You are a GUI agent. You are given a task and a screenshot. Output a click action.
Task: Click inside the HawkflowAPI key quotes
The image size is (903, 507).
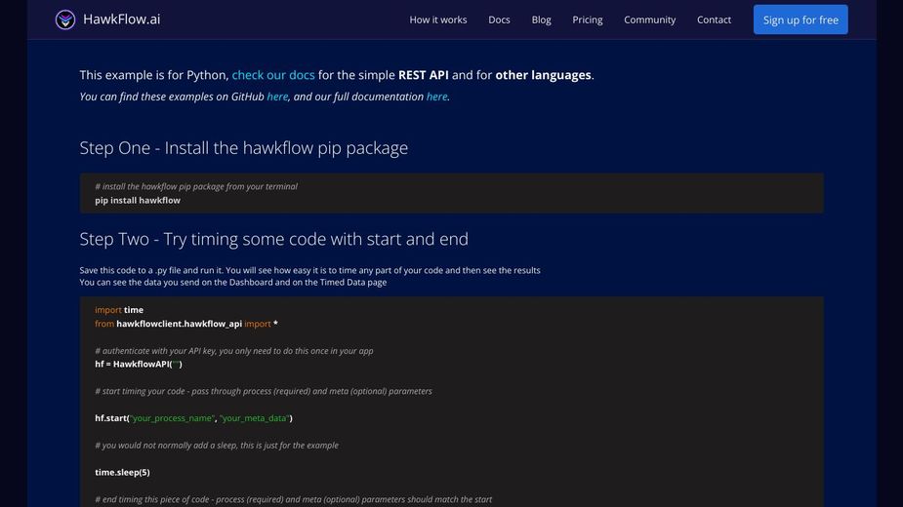(175, 365)
